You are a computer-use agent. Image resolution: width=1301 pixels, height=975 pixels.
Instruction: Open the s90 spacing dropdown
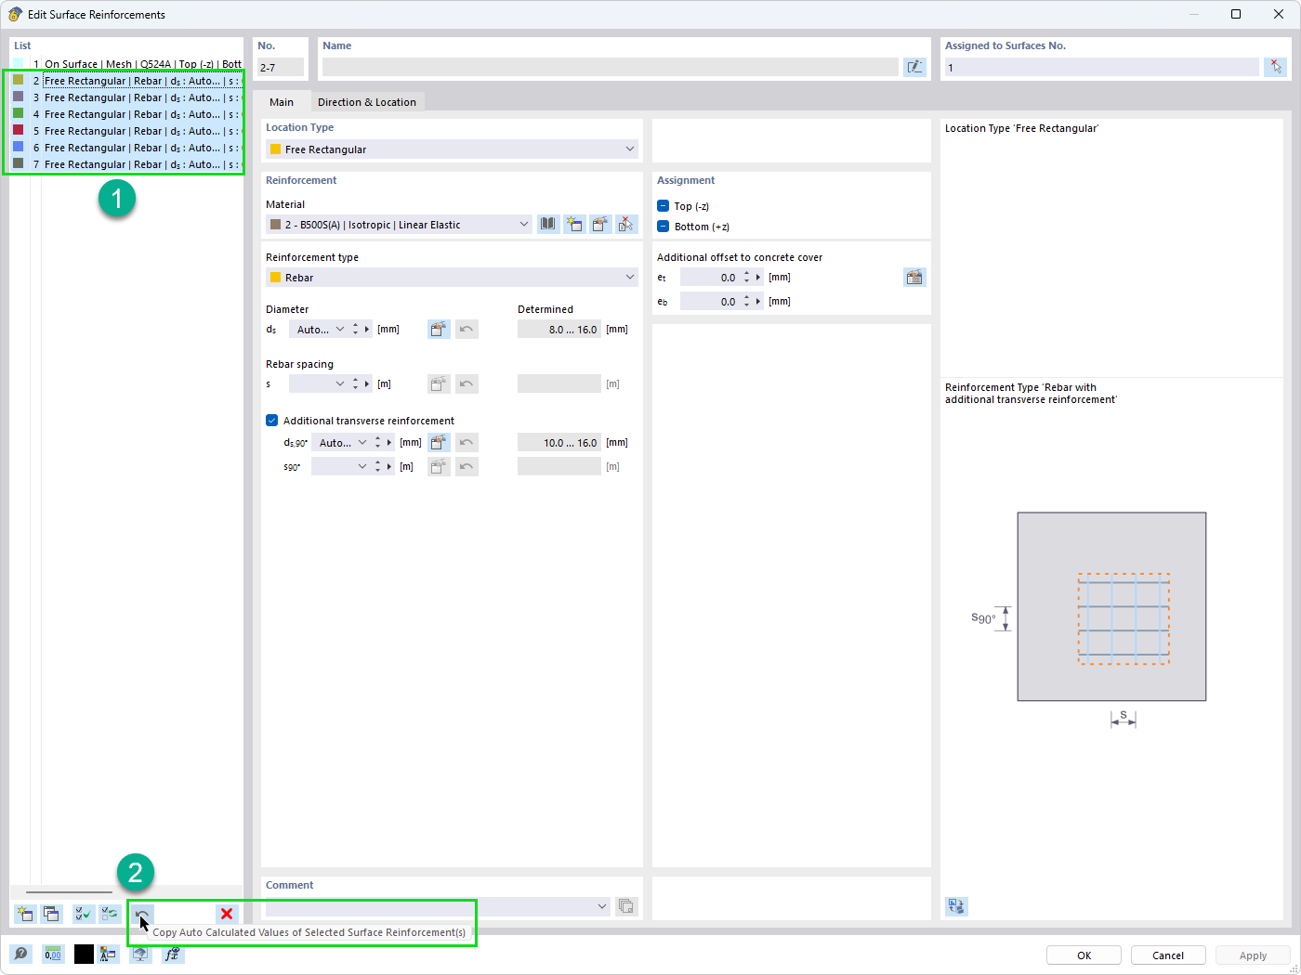tap(362, 467)
